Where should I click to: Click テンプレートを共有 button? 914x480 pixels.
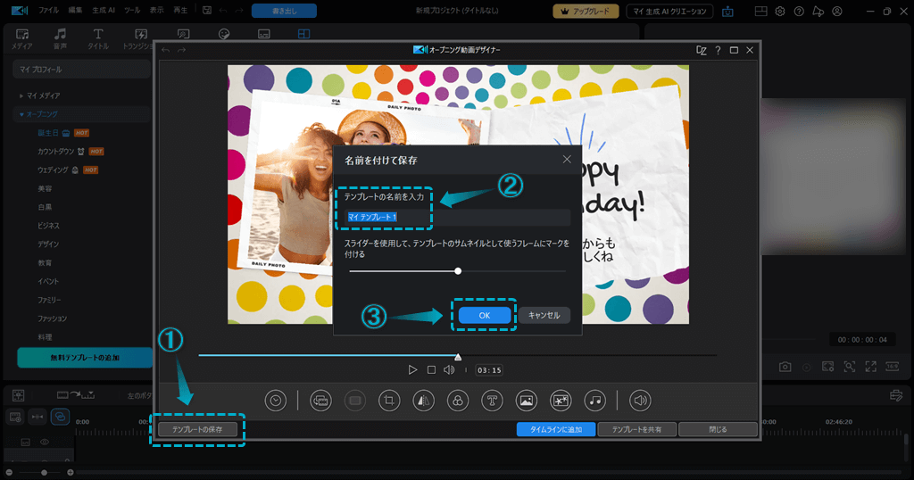coord(636,429)
